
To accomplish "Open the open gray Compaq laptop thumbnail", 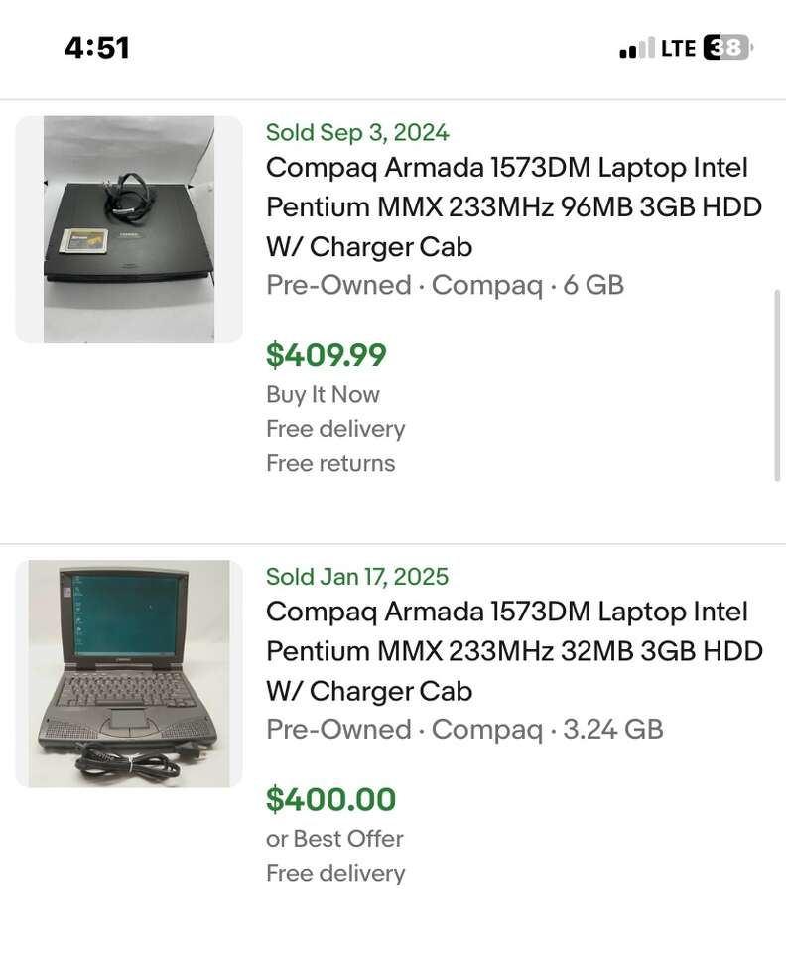I will tap(129, 673).
